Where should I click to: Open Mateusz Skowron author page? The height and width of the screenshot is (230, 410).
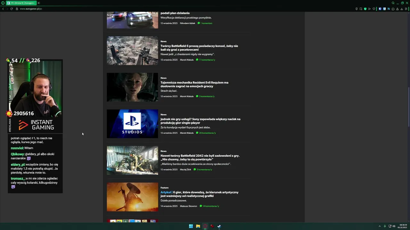pos(188,206)
